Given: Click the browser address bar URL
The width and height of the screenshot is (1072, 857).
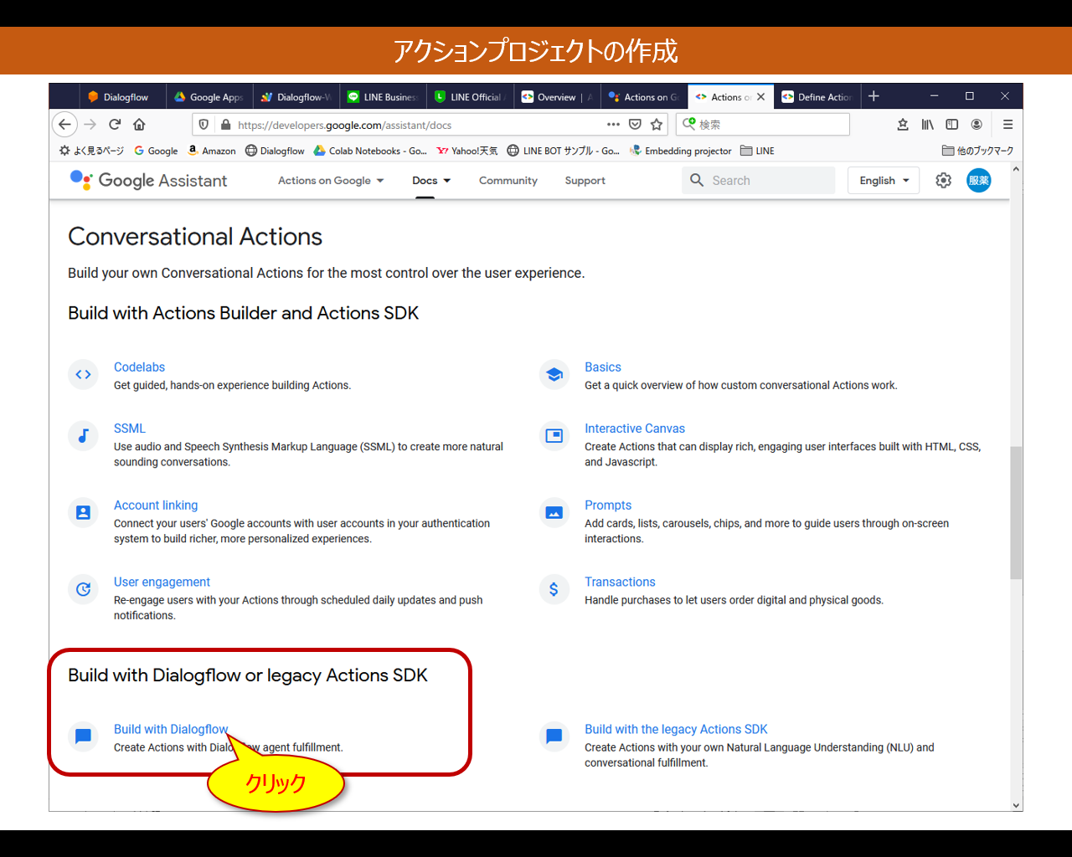Looking at the screenshot, I should coord(344,125).
